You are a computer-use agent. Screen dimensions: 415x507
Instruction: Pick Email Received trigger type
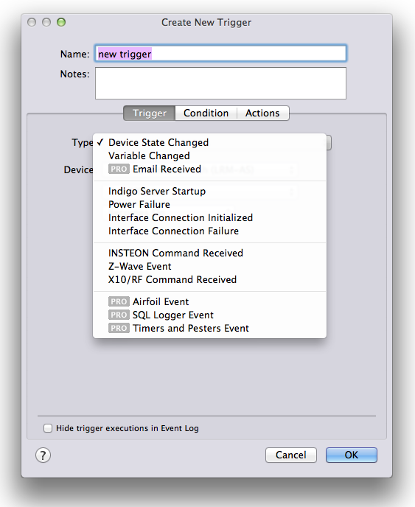pos(209,169)
